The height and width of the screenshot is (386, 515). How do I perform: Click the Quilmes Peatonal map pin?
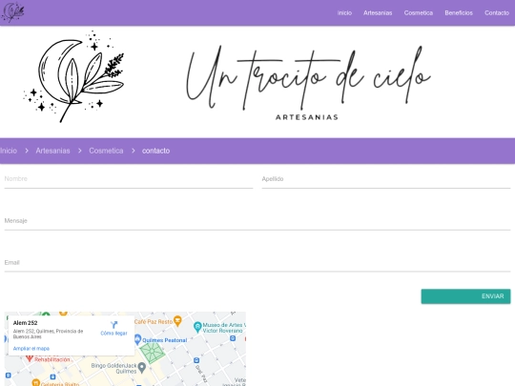tap(138, 339)
